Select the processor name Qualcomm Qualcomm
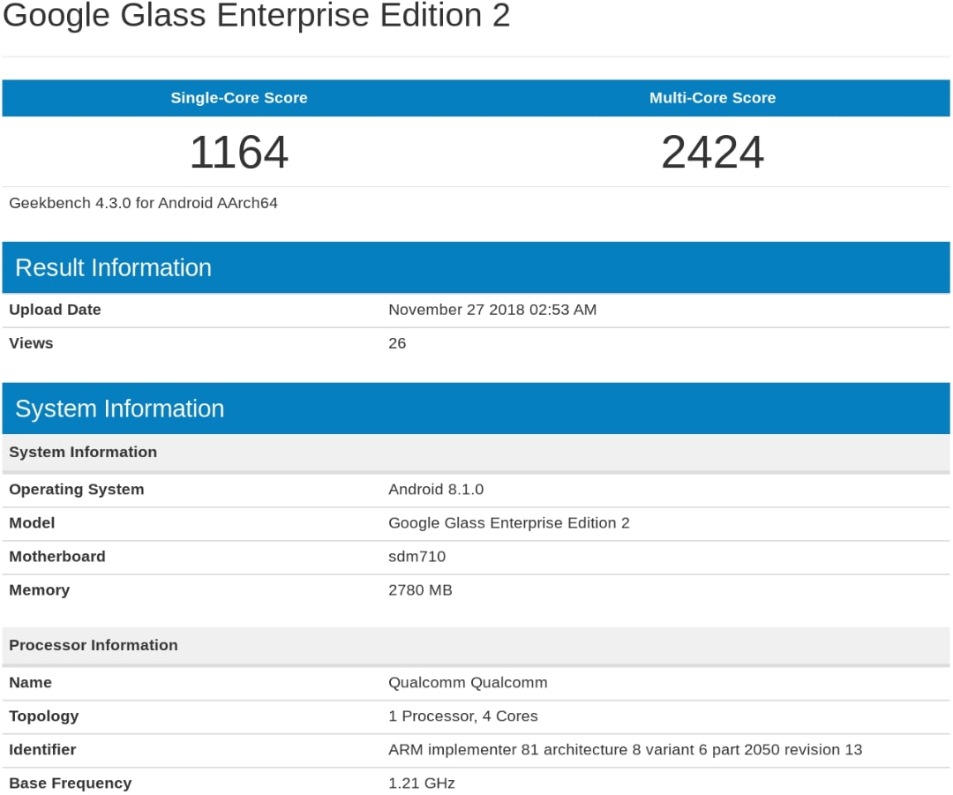The image size is (953, 795). pyautogui.click(x=468, y=683)
